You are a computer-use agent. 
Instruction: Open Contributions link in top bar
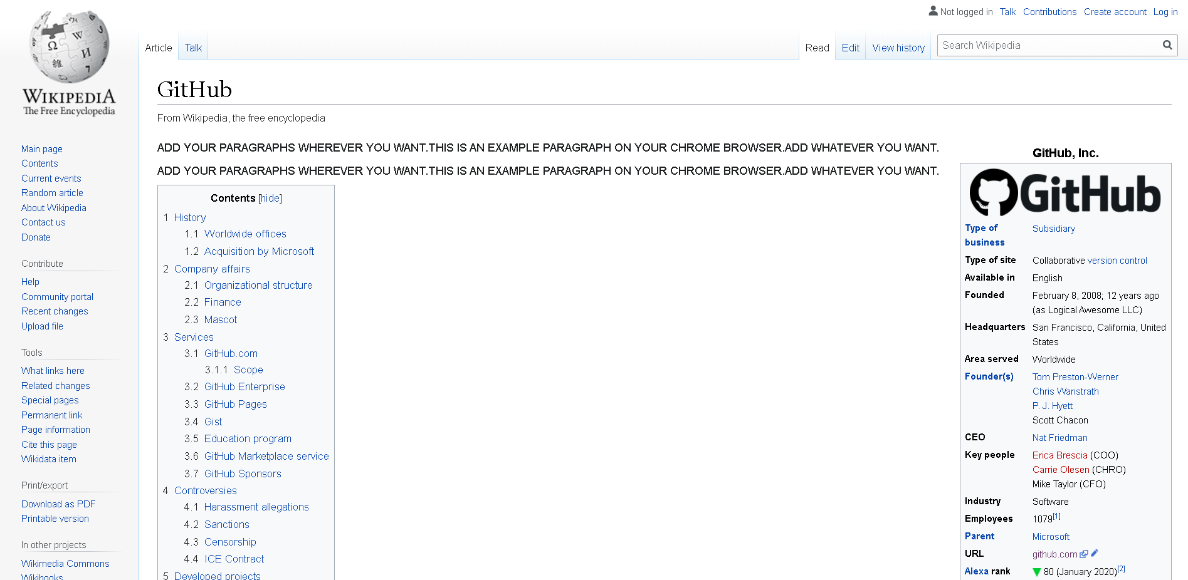(1049, 12)
